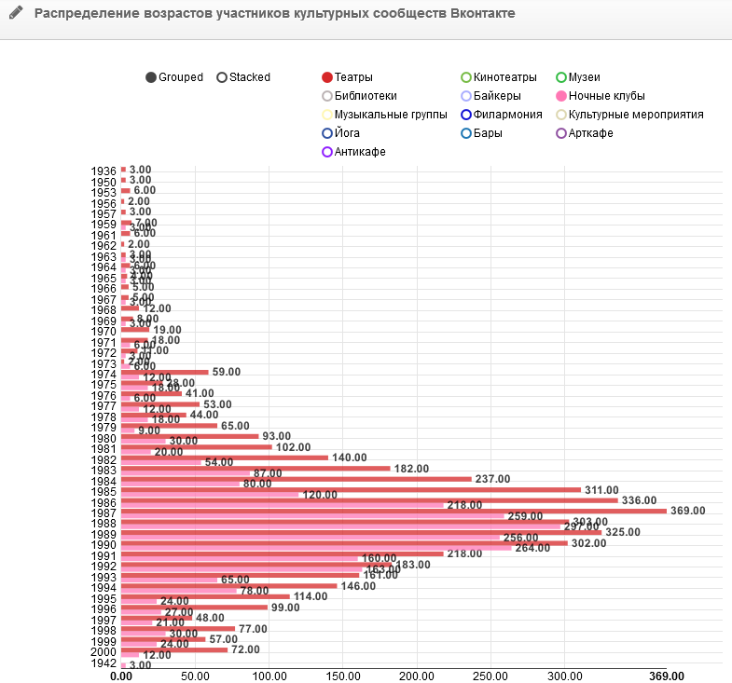Hide the Театры series in legend
732x683 pixels.
(327, 77)
